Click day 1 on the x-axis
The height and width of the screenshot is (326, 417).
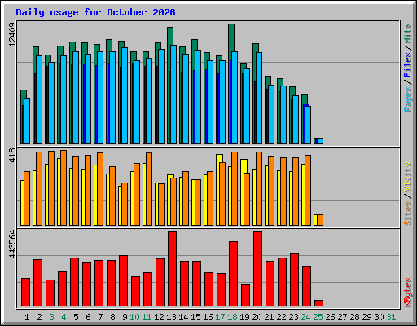27,317
